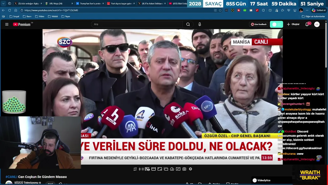328x185 pixels.
Task: Open the Sosyal bookmarks folder
Action: (x=14, y=16)
